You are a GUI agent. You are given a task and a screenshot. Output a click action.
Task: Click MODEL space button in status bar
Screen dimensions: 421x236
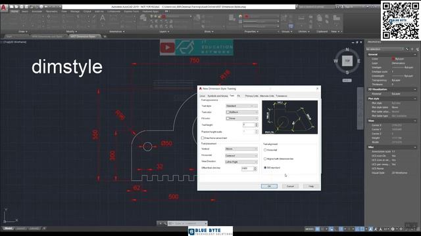click(310, 229)
